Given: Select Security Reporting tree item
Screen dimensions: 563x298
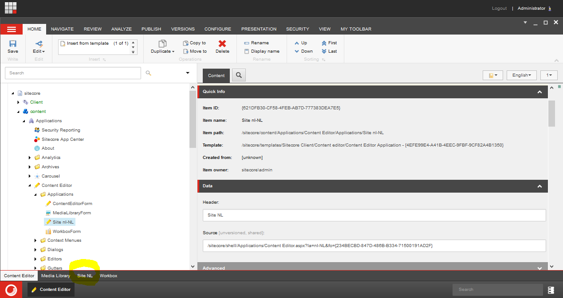Looking at the screenshot, I should (57, 130).
